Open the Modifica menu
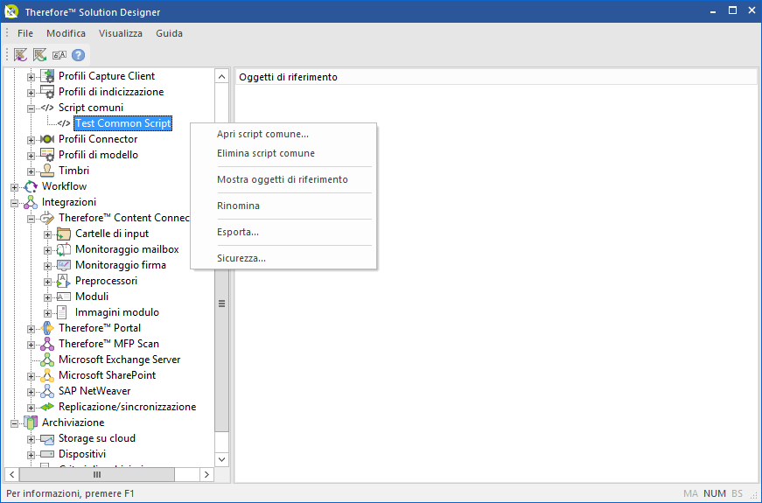 click(x=66, y=33)
